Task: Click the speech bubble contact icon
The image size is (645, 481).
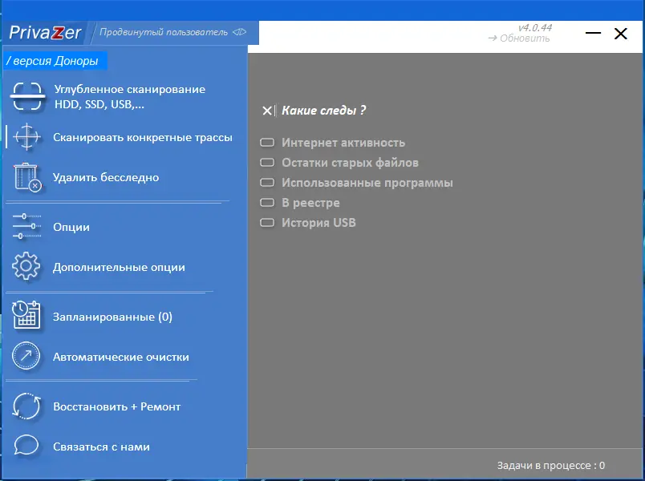Action: 26,446
